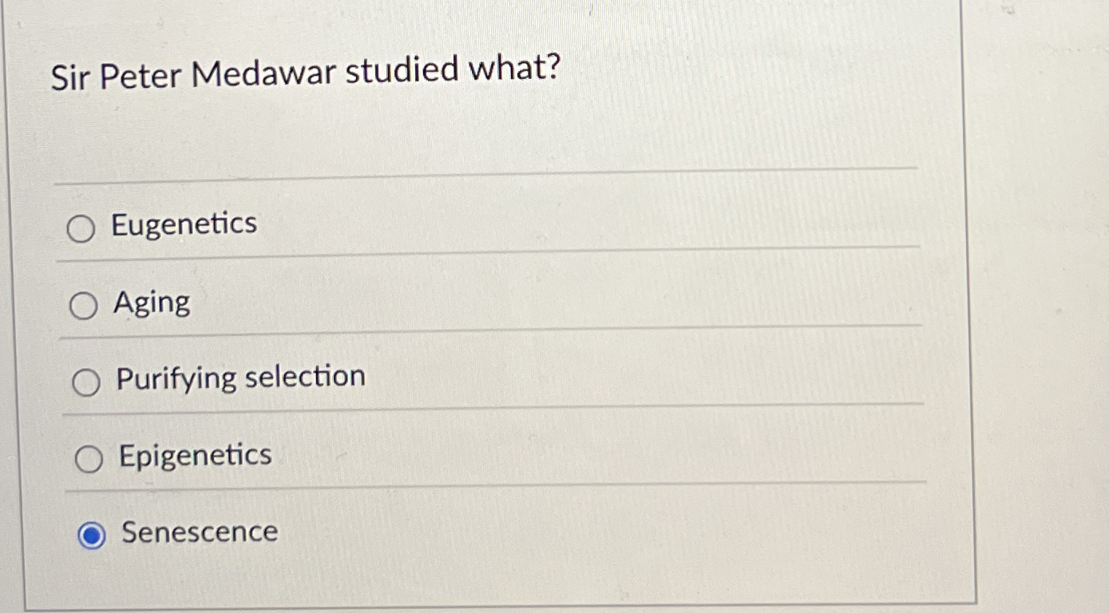Select the Epigenetics radio button
The height and width of the screenshot is (613, 1109).
click(88, 457)
